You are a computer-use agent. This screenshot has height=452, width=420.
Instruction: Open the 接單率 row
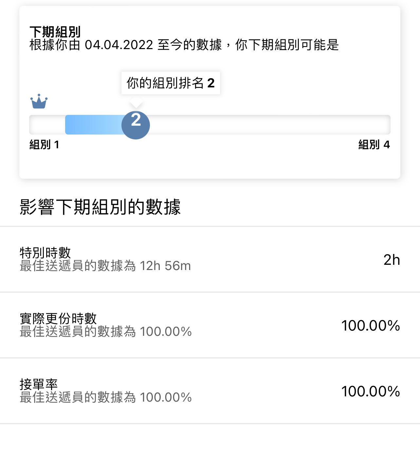[x=210, y=391]
